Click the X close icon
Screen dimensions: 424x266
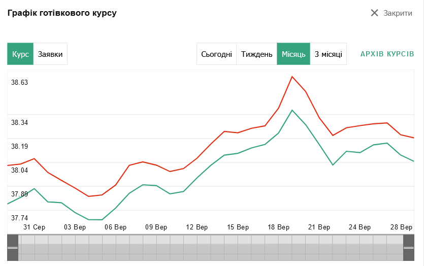tap(375, 13)
